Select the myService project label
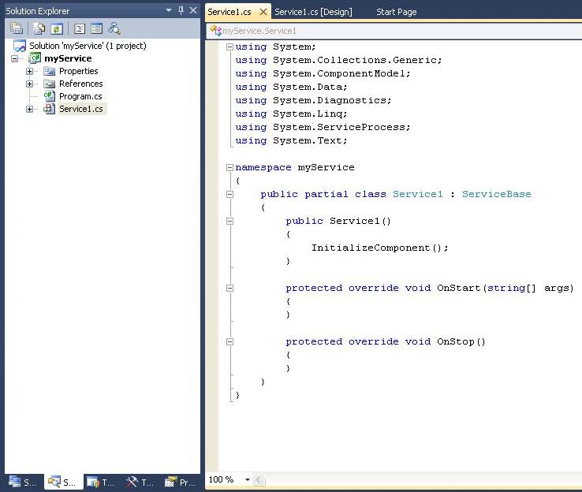This screenshot has height=492, width=582. (68, 58)
